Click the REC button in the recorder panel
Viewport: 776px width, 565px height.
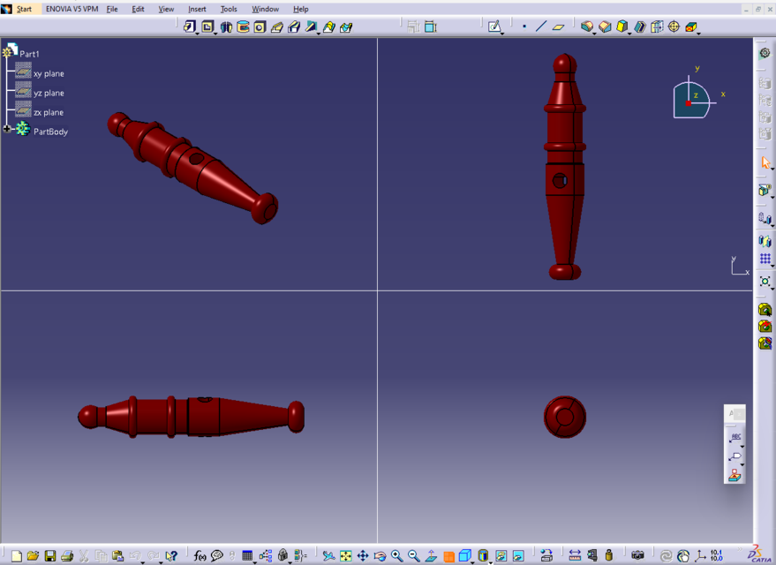pos(735,435)
